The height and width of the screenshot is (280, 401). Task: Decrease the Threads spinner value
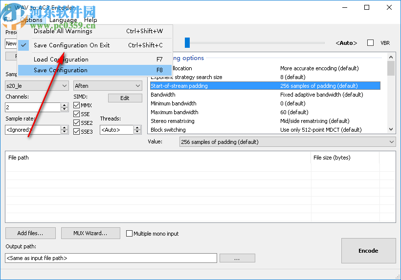pos(137,132)
